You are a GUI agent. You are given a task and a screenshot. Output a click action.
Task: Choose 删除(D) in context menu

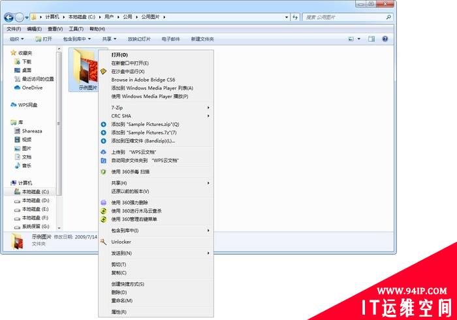click(x=156, y=293)
